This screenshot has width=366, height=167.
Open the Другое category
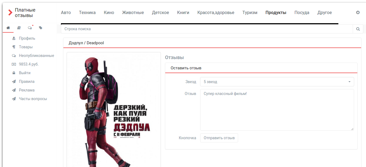pos(325,12)
